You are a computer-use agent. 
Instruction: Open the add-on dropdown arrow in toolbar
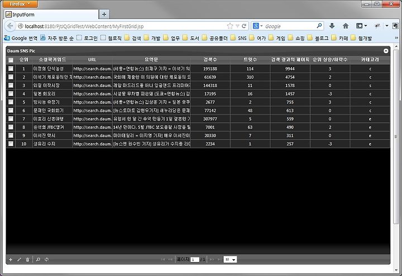[387, 26]
